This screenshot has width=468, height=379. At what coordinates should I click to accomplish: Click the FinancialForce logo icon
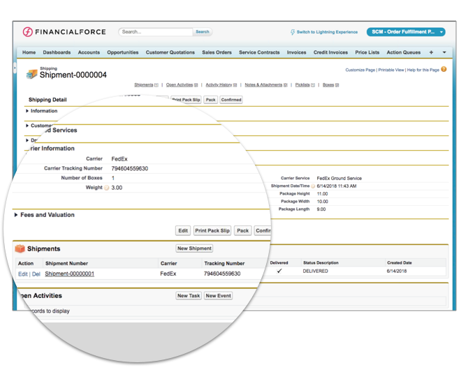(28, 31)
